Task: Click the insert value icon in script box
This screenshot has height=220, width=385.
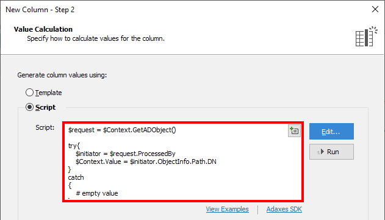Action: (x=294, y=131)
